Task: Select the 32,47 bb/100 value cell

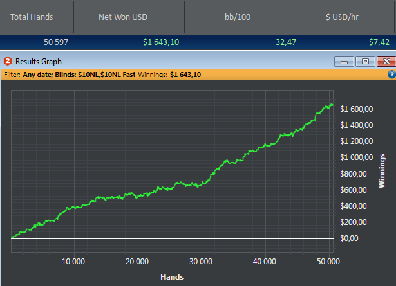Action: pos(286,42)
